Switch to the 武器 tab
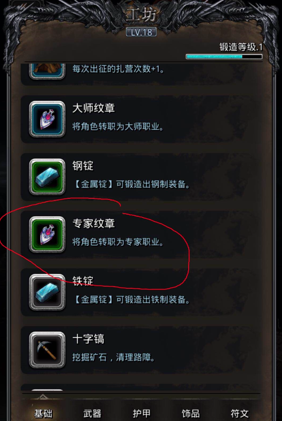This screenshot has height=421, width=282. click(x=92, y=414)
